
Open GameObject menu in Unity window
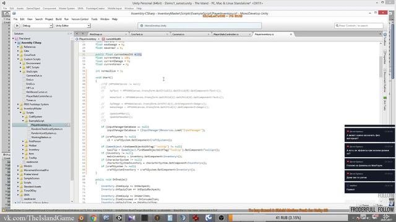tap(33, 8)
